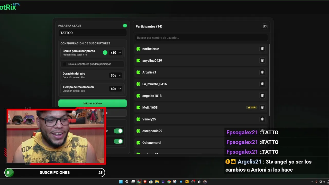Open the x10 subscriber bonus dropdown
329x185 pixels.
pos(116,52)
